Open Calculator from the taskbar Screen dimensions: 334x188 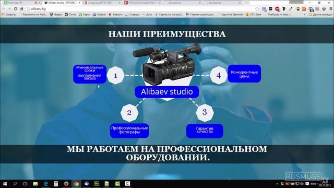click(x=56, y=184)
